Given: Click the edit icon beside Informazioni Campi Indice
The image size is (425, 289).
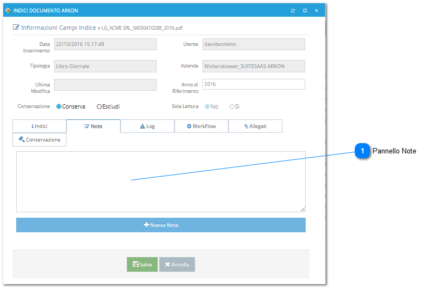Looking at the screenshot, I should 16,27.
